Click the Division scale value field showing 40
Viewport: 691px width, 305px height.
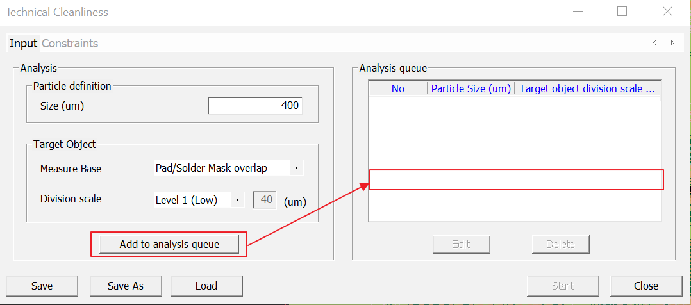click(x=265, y=200)
